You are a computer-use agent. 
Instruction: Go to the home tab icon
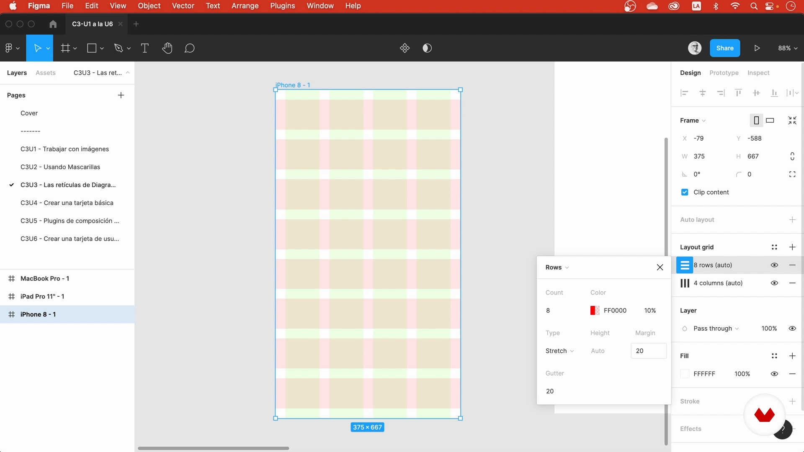point(53,24)
